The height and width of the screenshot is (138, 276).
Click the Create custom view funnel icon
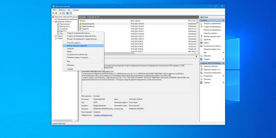(201, 26)
